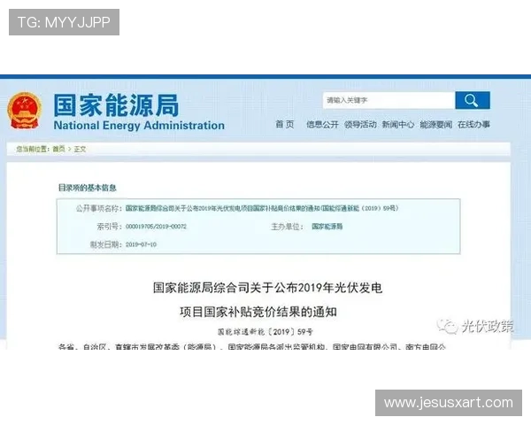The image size is (531, 425).
Task: Select the date 2019-07-10
Action: tap(141, 244)
